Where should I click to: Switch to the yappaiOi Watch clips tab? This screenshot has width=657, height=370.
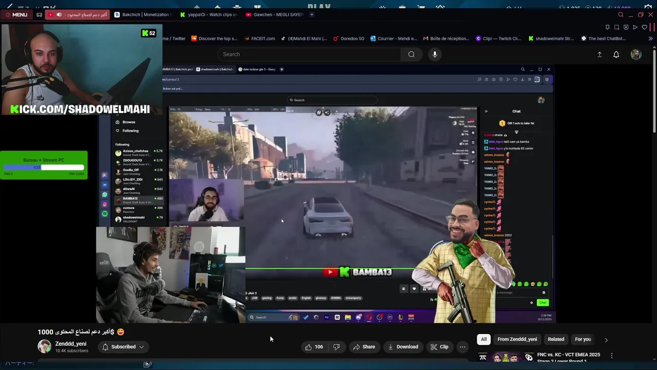(208, 15)
